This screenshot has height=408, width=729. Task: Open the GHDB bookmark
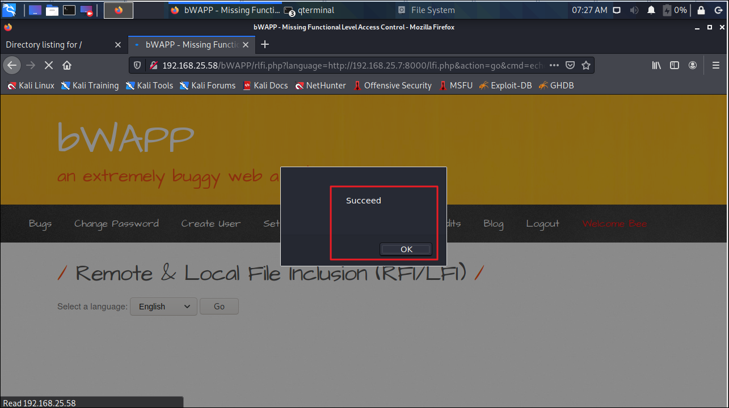click(556, 86)
